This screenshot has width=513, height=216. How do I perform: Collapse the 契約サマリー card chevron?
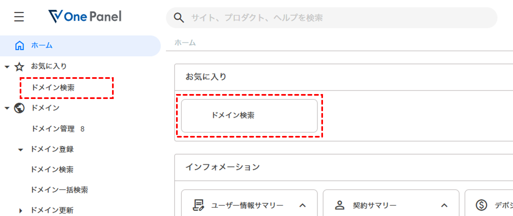coord(444,205)
